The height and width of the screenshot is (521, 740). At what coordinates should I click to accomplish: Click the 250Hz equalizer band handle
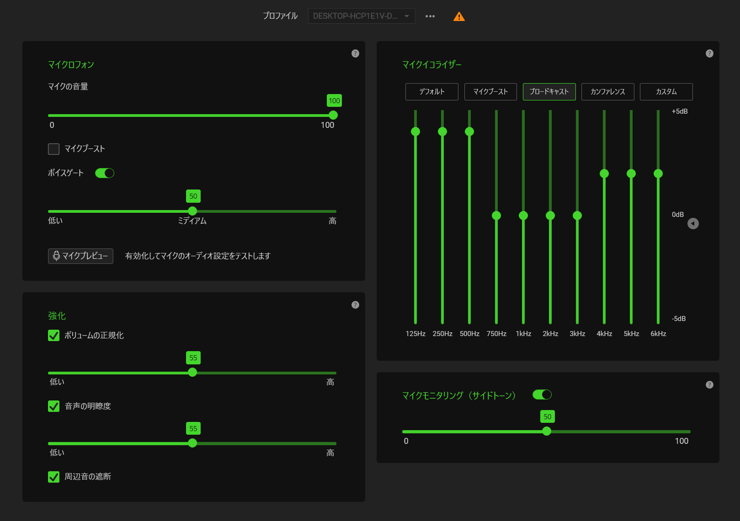pyautogui.click(x=442, y=132)
